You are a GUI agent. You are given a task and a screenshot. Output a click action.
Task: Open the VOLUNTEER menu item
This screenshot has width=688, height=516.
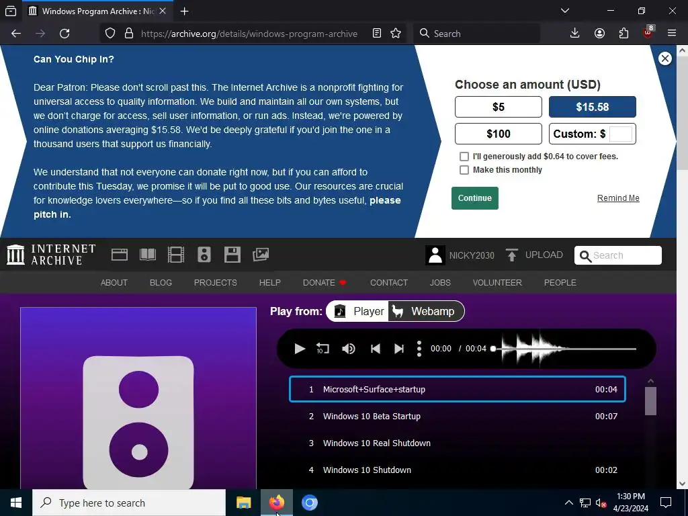click(x=497, y=283)
